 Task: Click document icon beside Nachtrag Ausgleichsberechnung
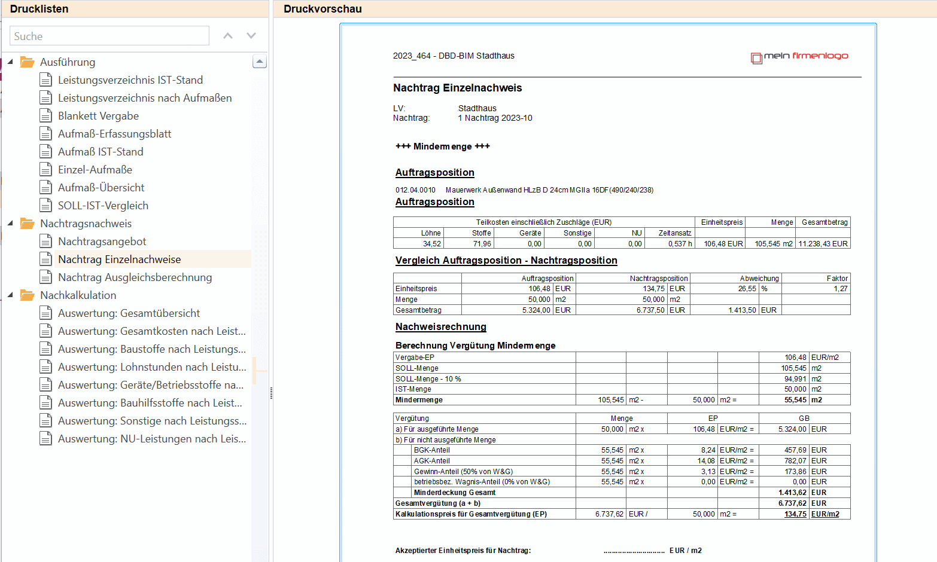coord(45,277)
